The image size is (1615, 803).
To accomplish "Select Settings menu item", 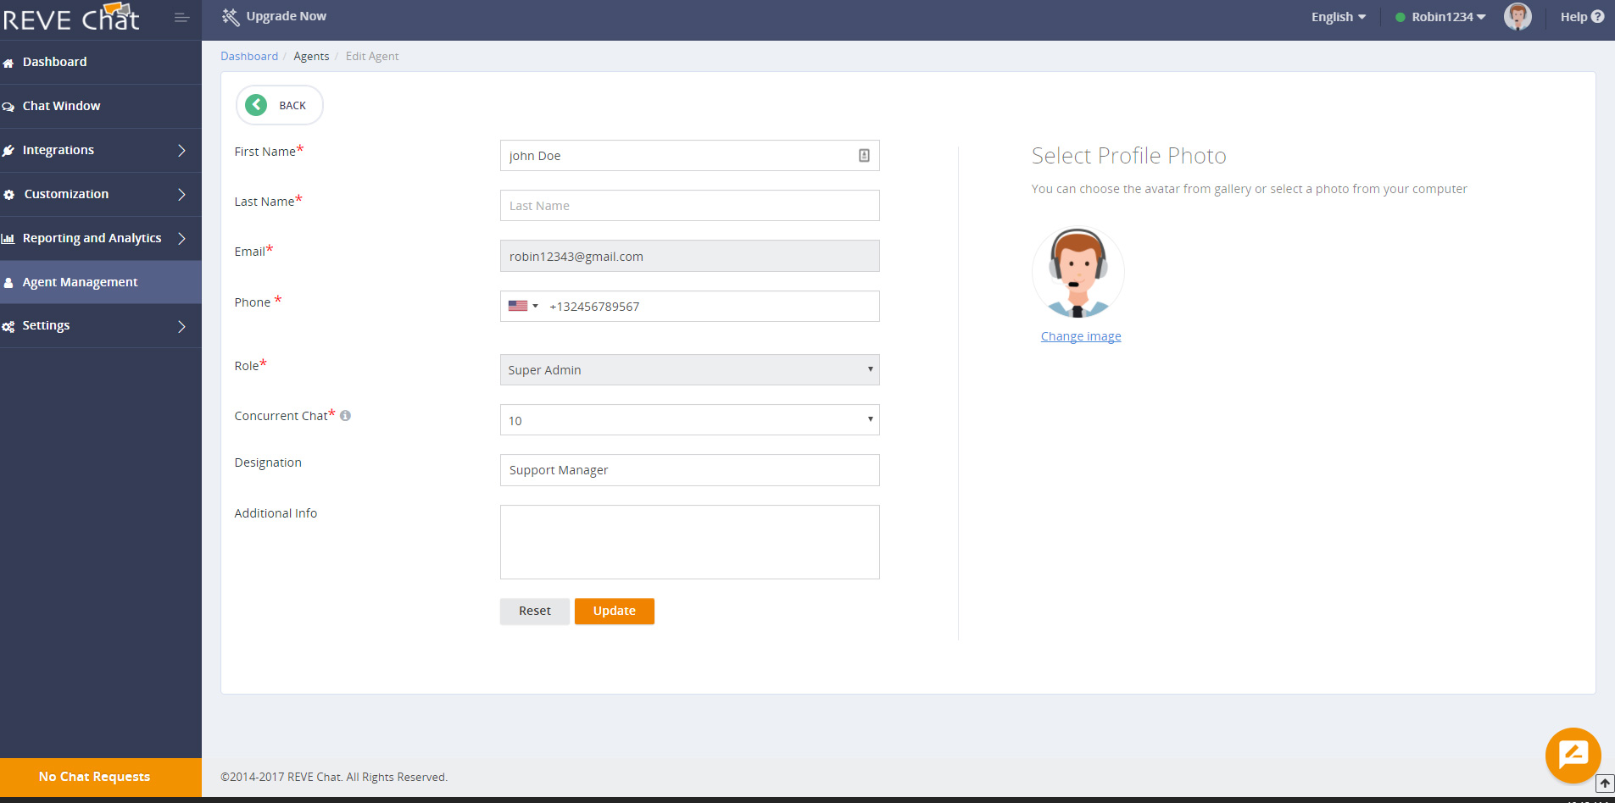I will tap(101, 326).
